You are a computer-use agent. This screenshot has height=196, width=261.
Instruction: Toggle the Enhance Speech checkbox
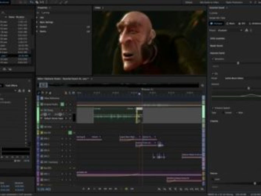(x=213, y=108)
